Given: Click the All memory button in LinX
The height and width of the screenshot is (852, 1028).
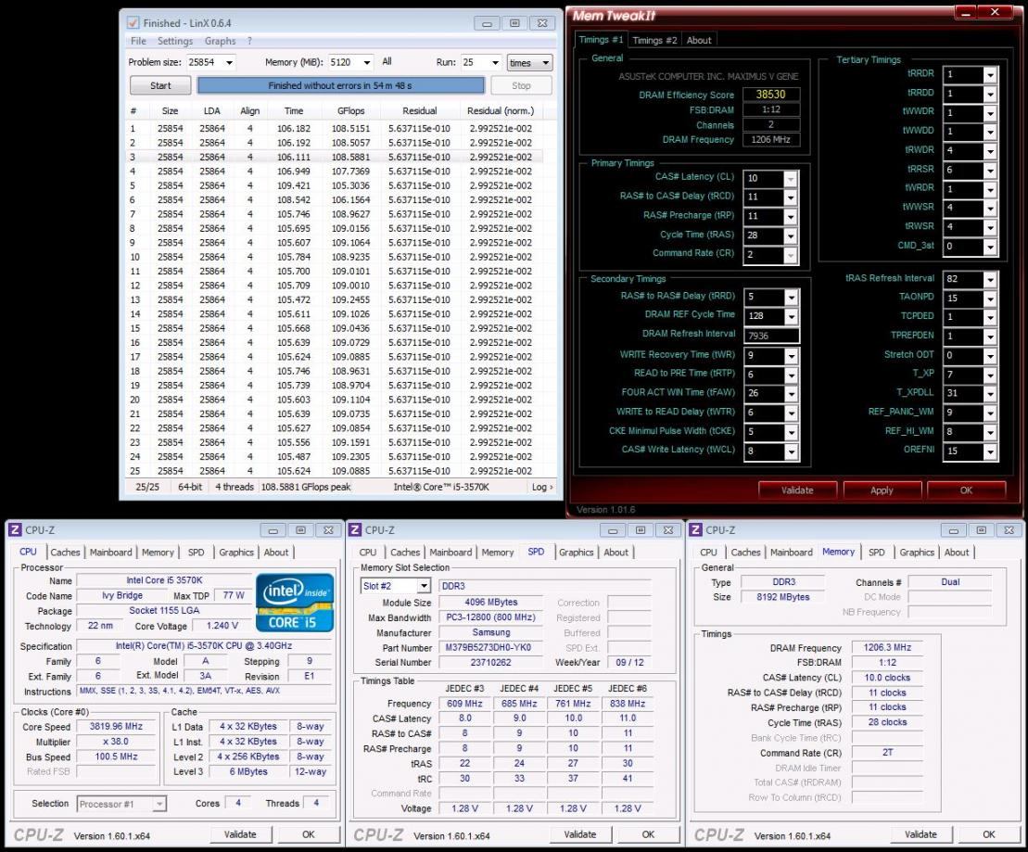Looking at the screenshot, I should tap(387, 62).
